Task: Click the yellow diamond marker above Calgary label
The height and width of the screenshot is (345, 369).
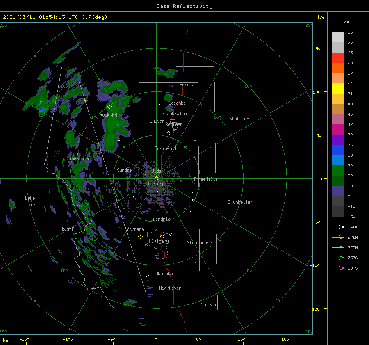Action: tap(162, 236)
